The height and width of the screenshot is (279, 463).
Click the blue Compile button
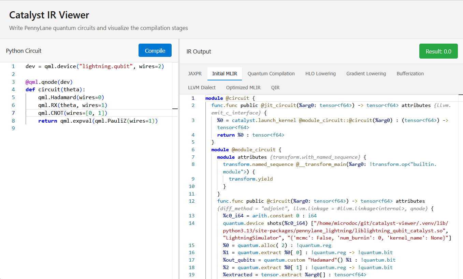tap(155, 50)
